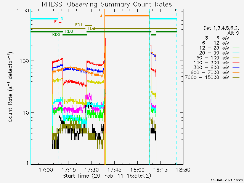Click the '800 - 7000 keV' legend label
This screenshot has height=183, width=244.
[x=210, y=72]
